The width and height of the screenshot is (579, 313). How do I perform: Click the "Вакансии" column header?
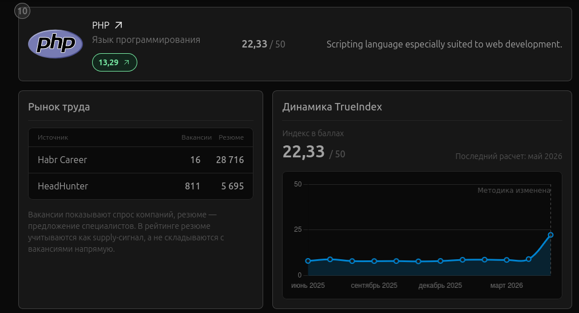pyautogui.click(x=196, y=137)
